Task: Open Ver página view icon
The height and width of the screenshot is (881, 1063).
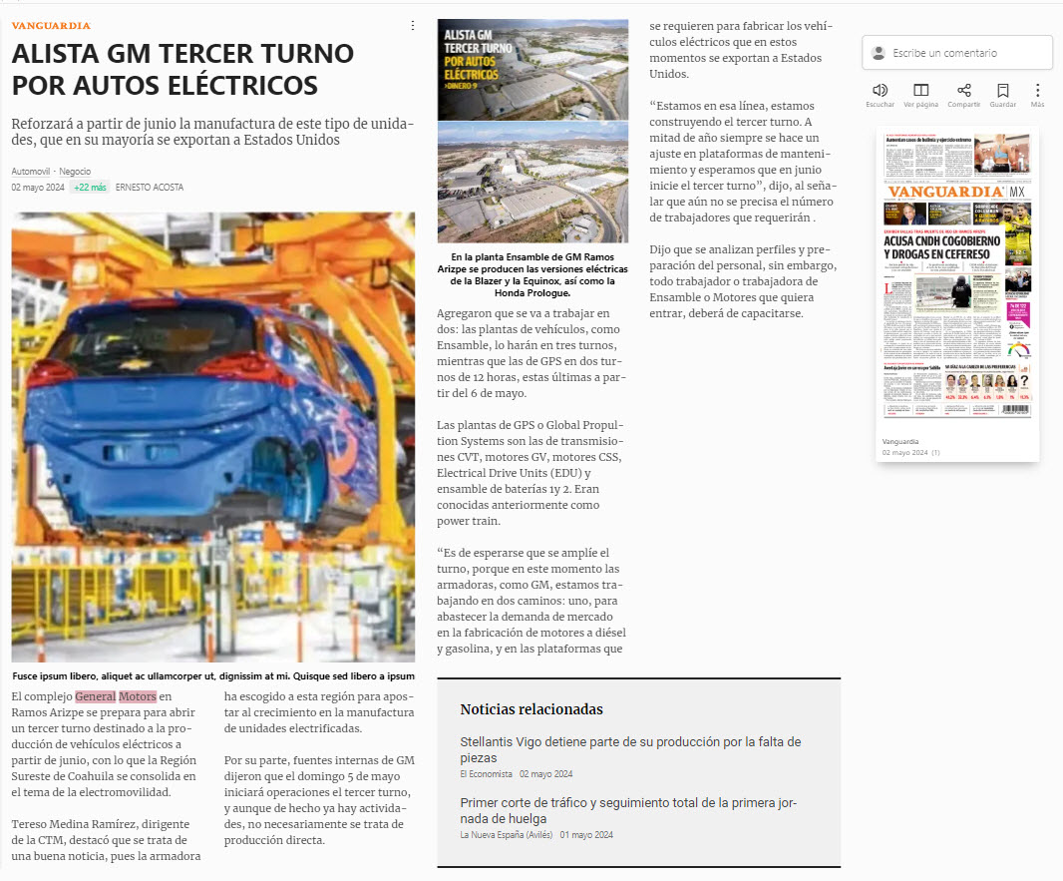Action: 920,90
